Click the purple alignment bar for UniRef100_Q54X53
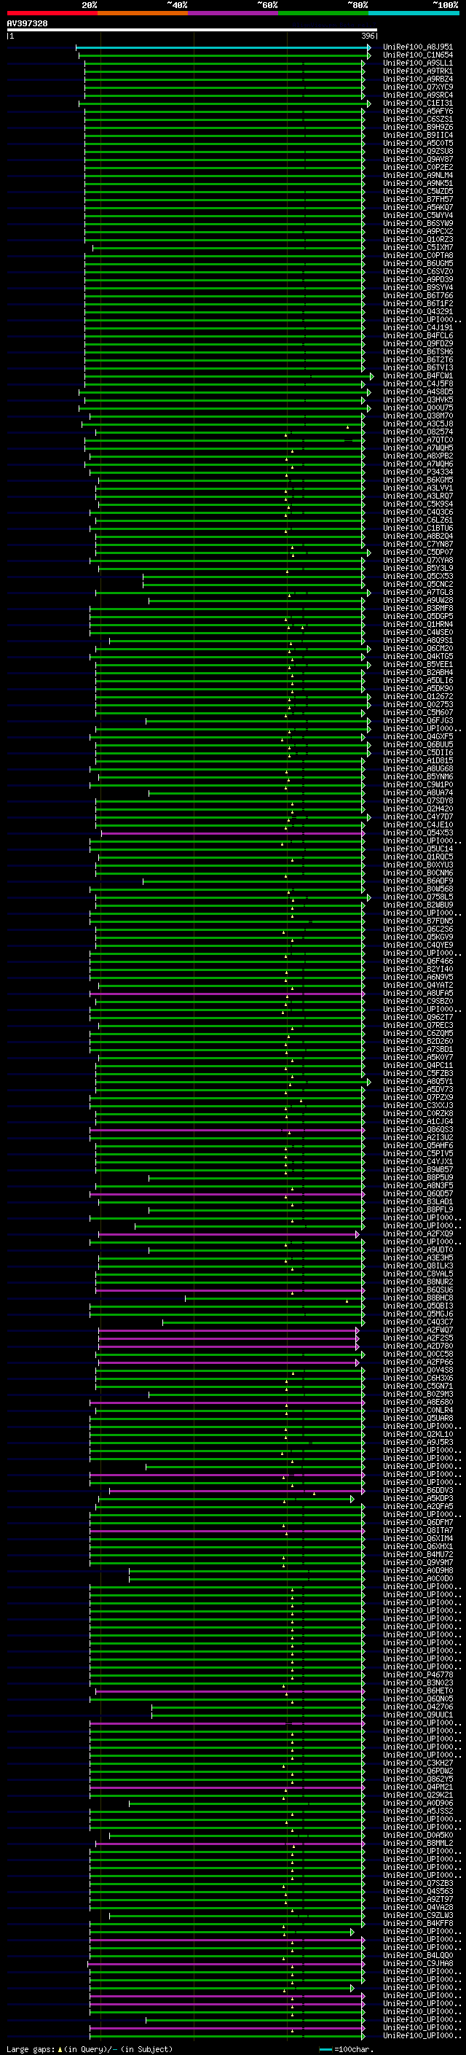Image resolution: width=466 pixels, height=2055 pixels. point(232,834)
